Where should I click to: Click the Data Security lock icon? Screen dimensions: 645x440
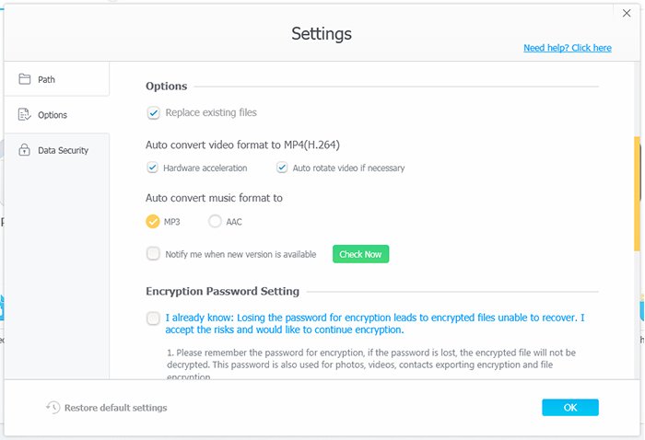pyautogui.click(x=24, y=149)
